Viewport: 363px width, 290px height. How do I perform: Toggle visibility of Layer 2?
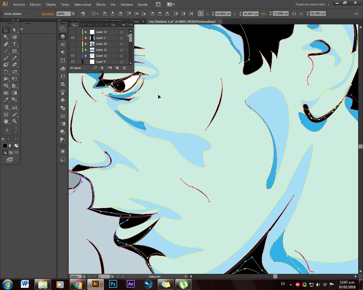click(73, 38)
